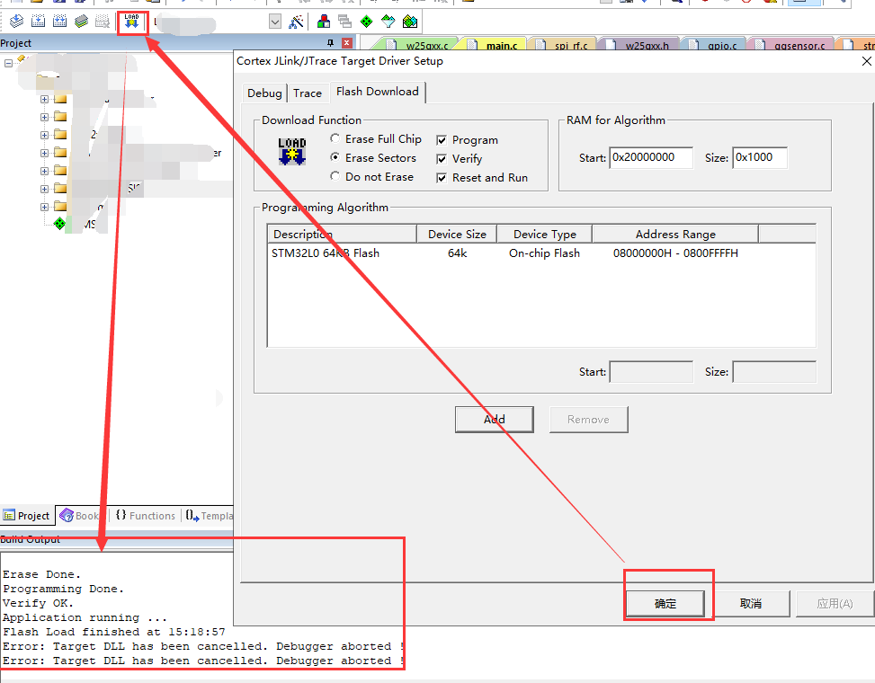Open the Manage Project Items blocks icon
The image size is (875, 683).
[324, 22]
